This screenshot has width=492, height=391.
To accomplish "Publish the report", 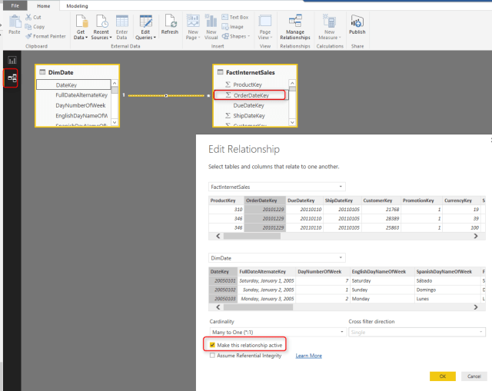I will tap(357, 25).
